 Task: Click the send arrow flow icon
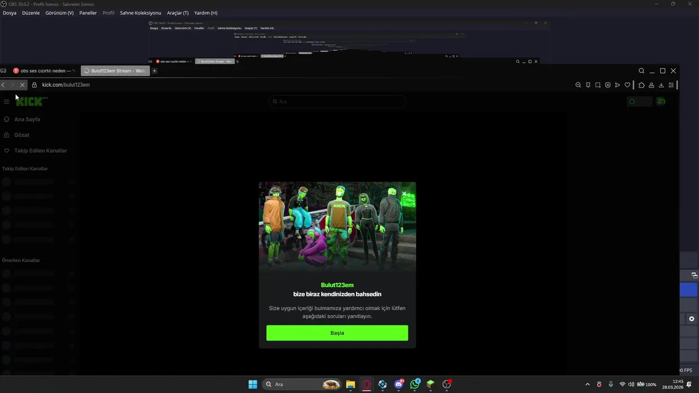point(618,85)
